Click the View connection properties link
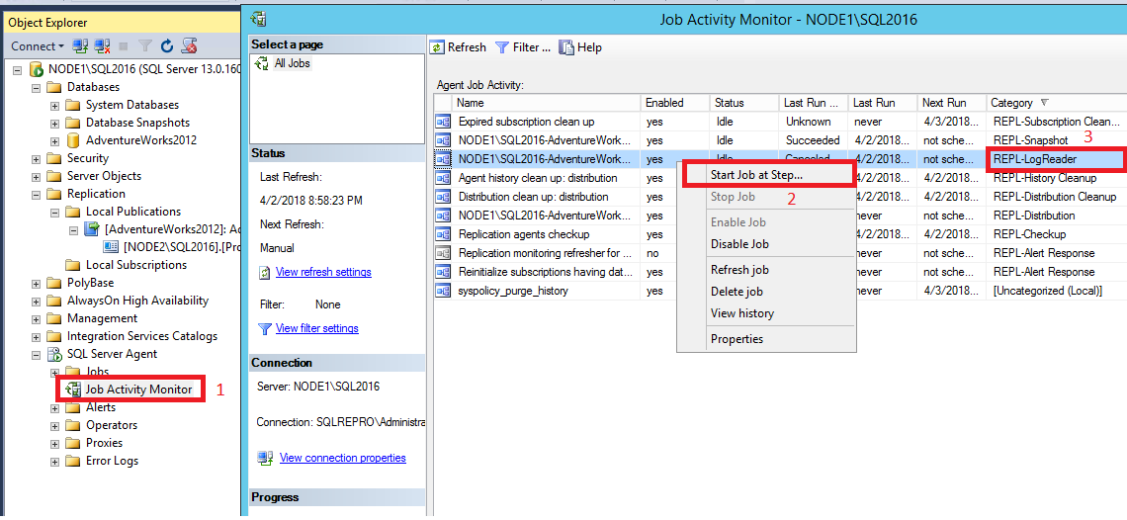 tap(342, 458)
